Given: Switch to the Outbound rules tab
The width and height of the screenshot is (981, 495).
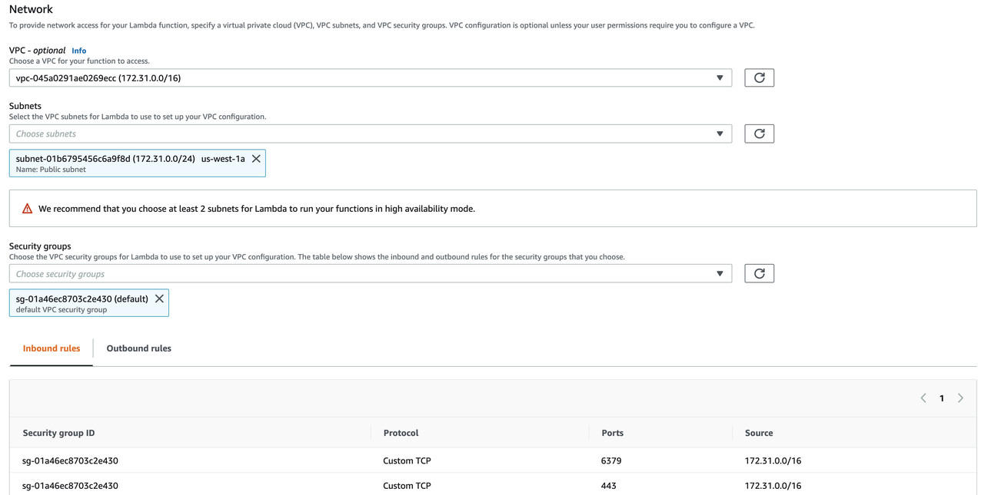Looking at the screenshot, I should pyautogui.click(x=138, y=348).
